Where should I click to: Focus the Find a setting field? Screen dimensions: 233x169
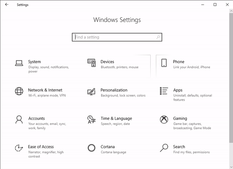pyautogui.click(x=117, y=37)
